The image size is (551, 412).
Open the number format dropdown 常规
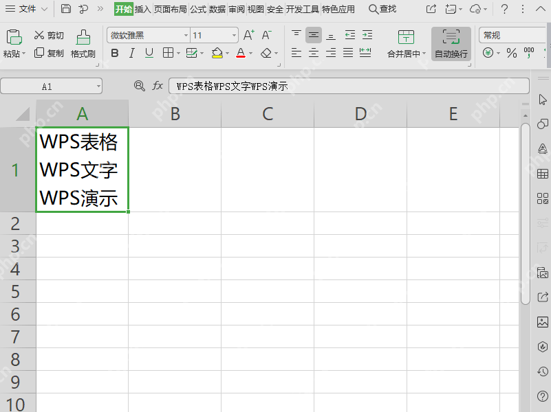click(x=513, y=36)
